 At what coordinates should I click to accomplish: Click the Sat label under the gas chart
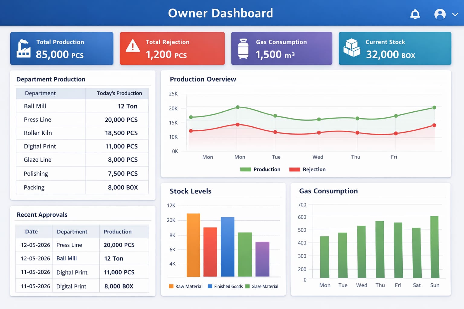pyautogui.click(x=417, y=285)
